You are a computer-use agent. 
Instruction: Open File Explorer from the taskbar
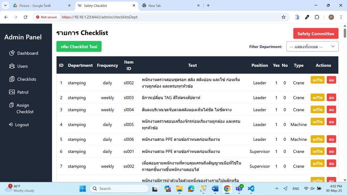[179, 188]
